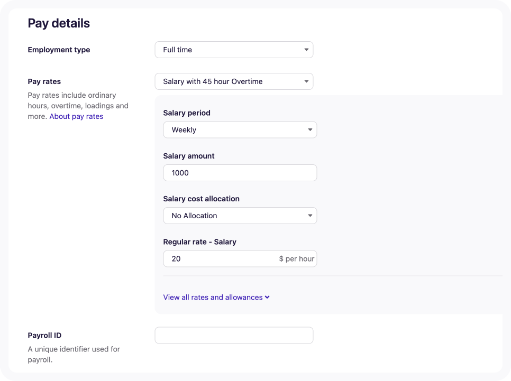Click the Salary period dropdown chevron

pos(311,129)
